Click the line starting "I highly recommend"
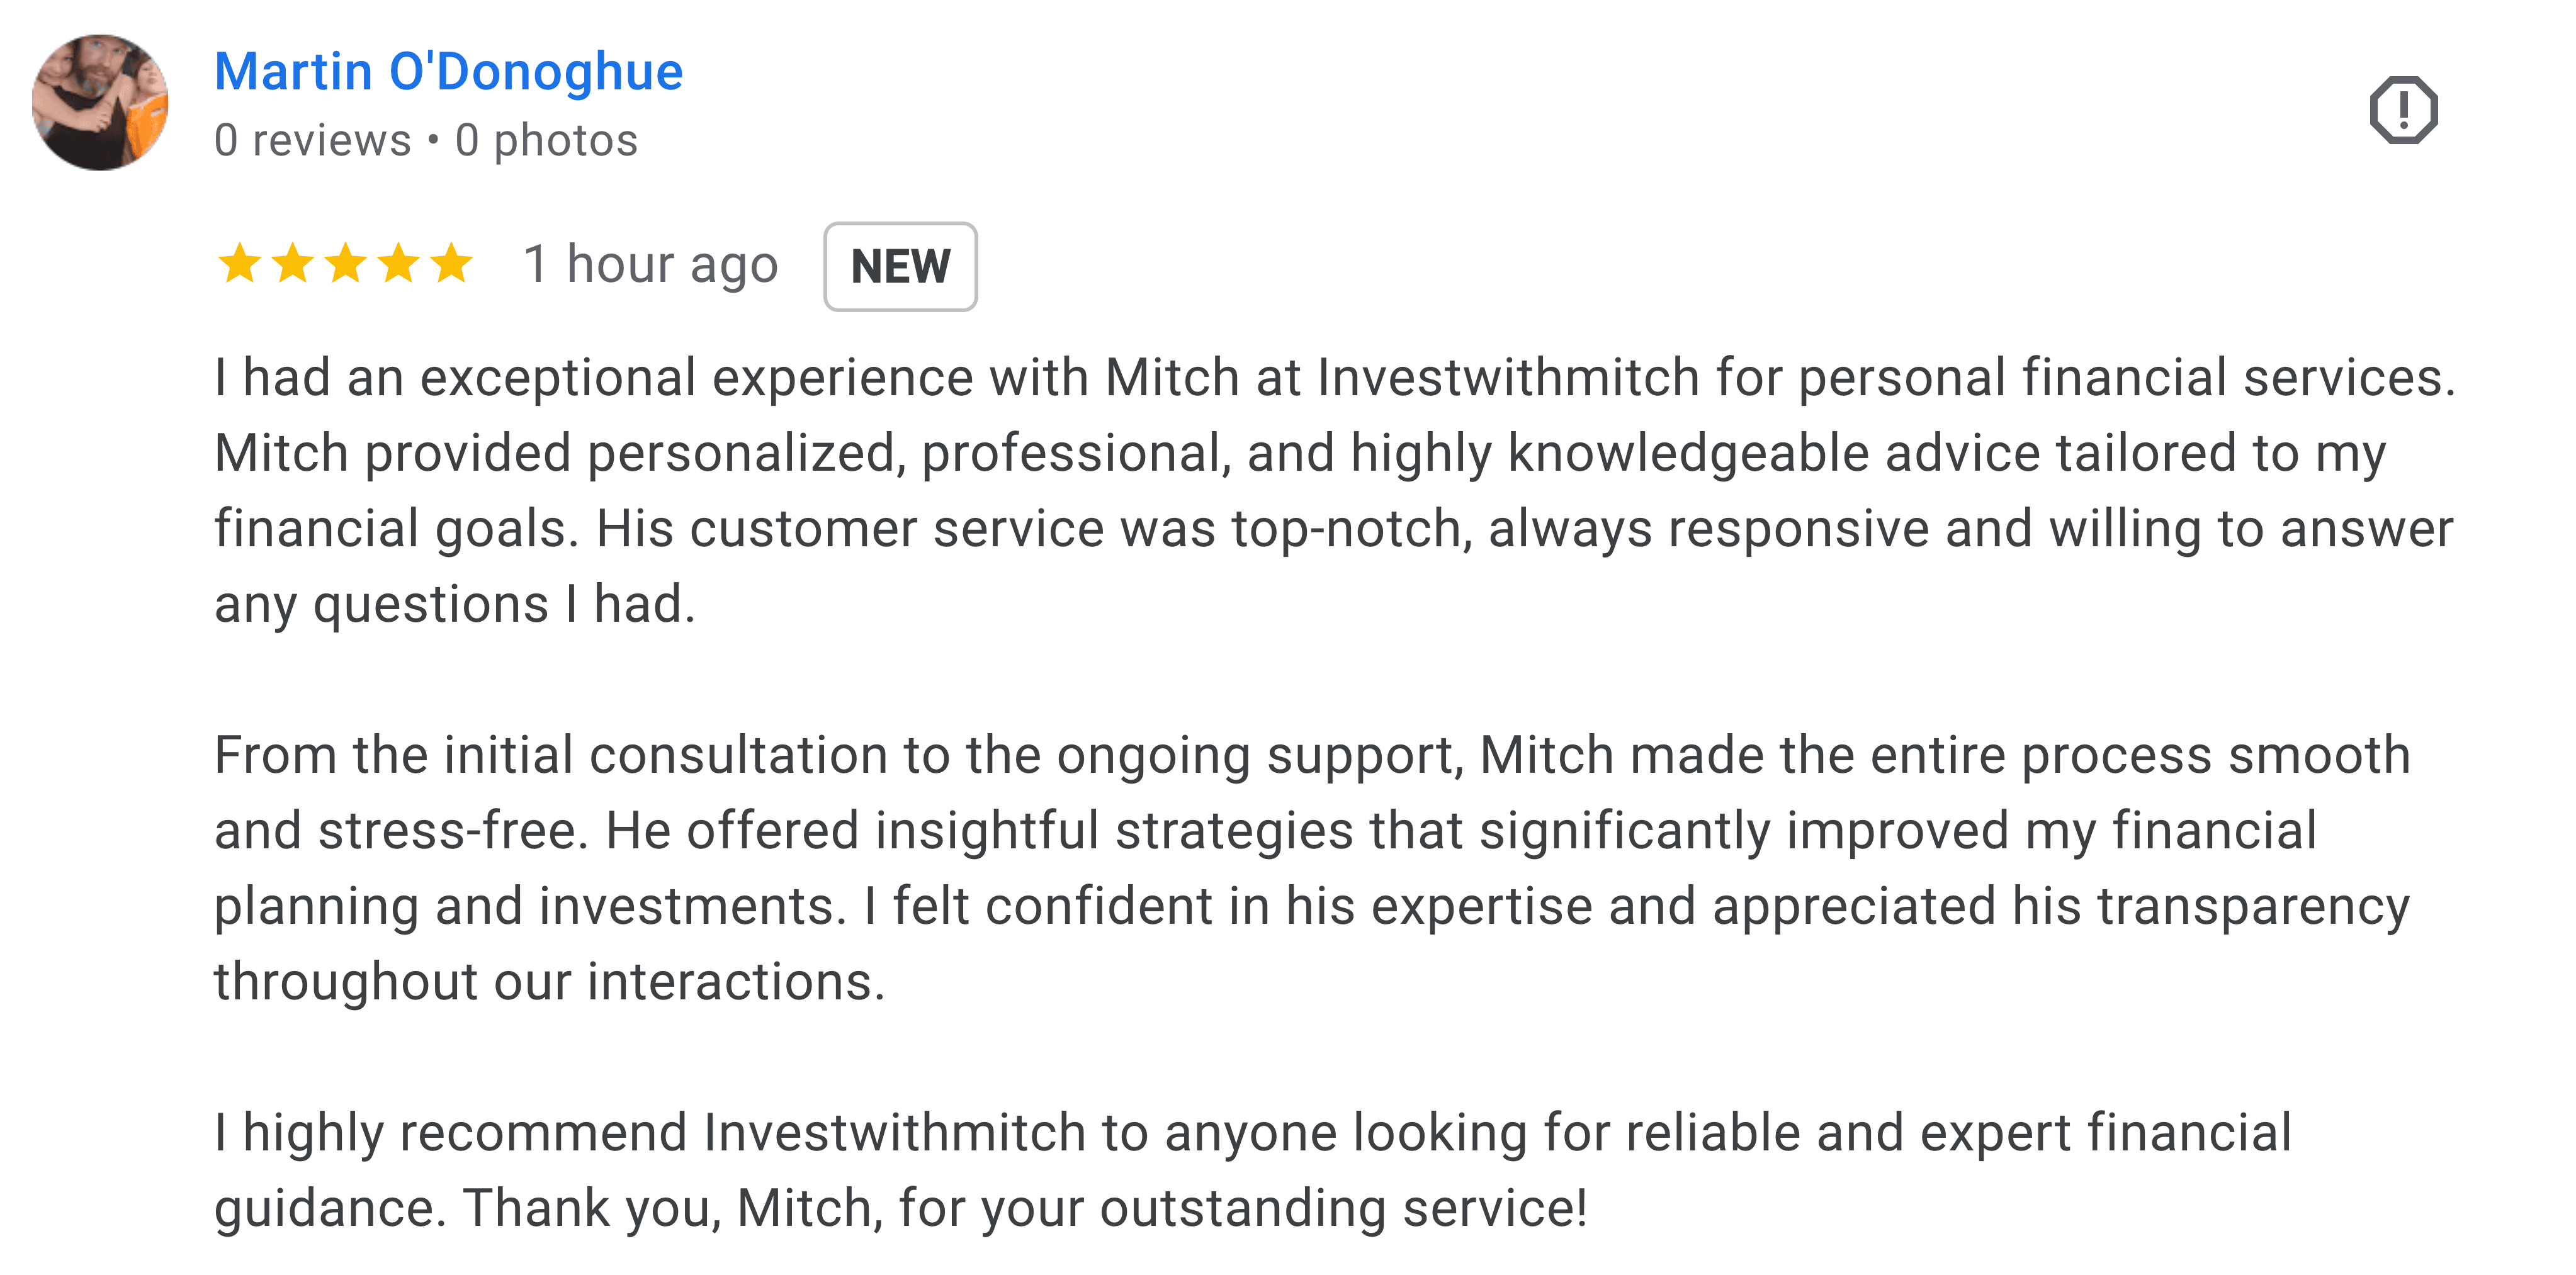Image resolution: width=2576 pixels, height=1275 pixels. coord(1250,1133)
